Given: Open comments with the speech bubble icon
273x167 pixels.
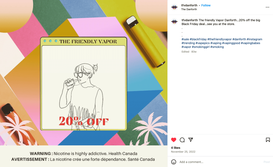Looking at the screenshot, I should coord(182,140).
